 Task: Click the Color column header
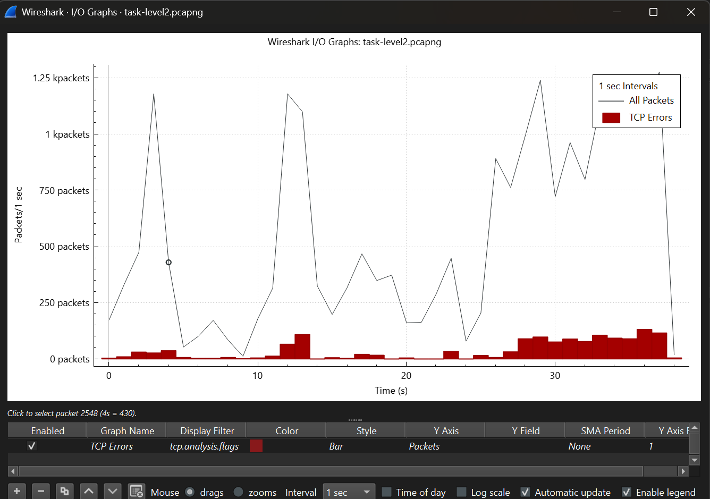[286, 430]
